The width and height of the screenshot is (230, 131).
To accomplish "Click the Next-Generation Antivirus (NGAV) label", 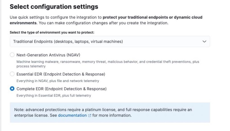I will pyautogui.click(x=48, y=55).
